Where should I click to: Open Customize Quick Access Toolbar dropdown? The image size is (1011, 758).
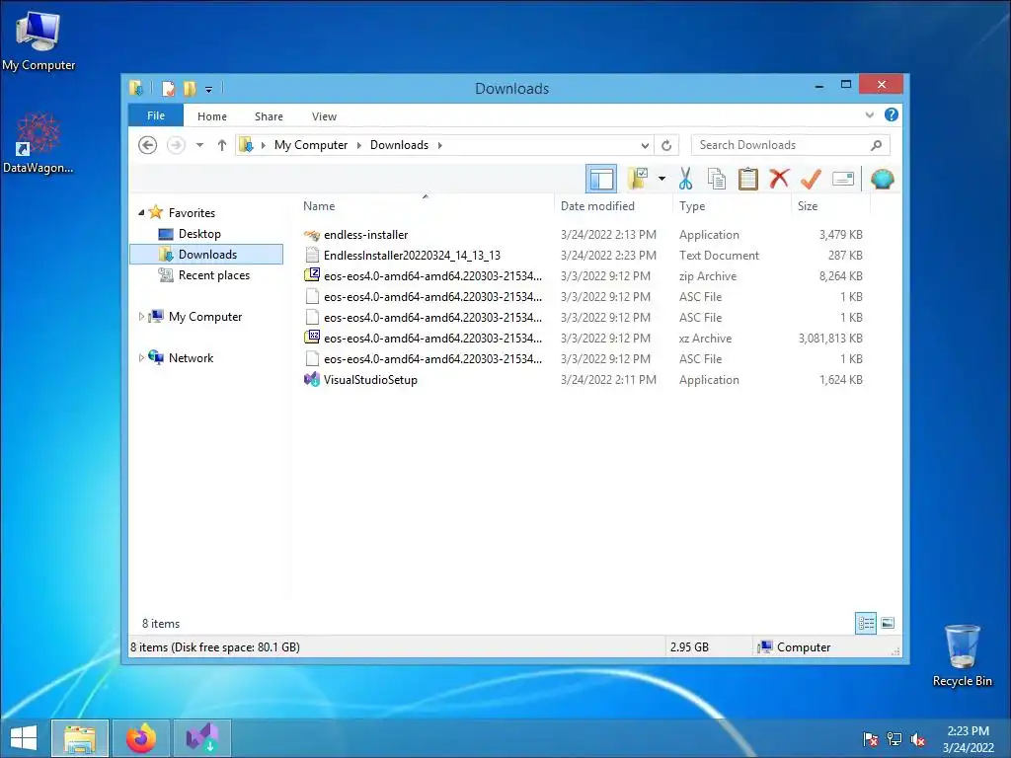[209, 89]
